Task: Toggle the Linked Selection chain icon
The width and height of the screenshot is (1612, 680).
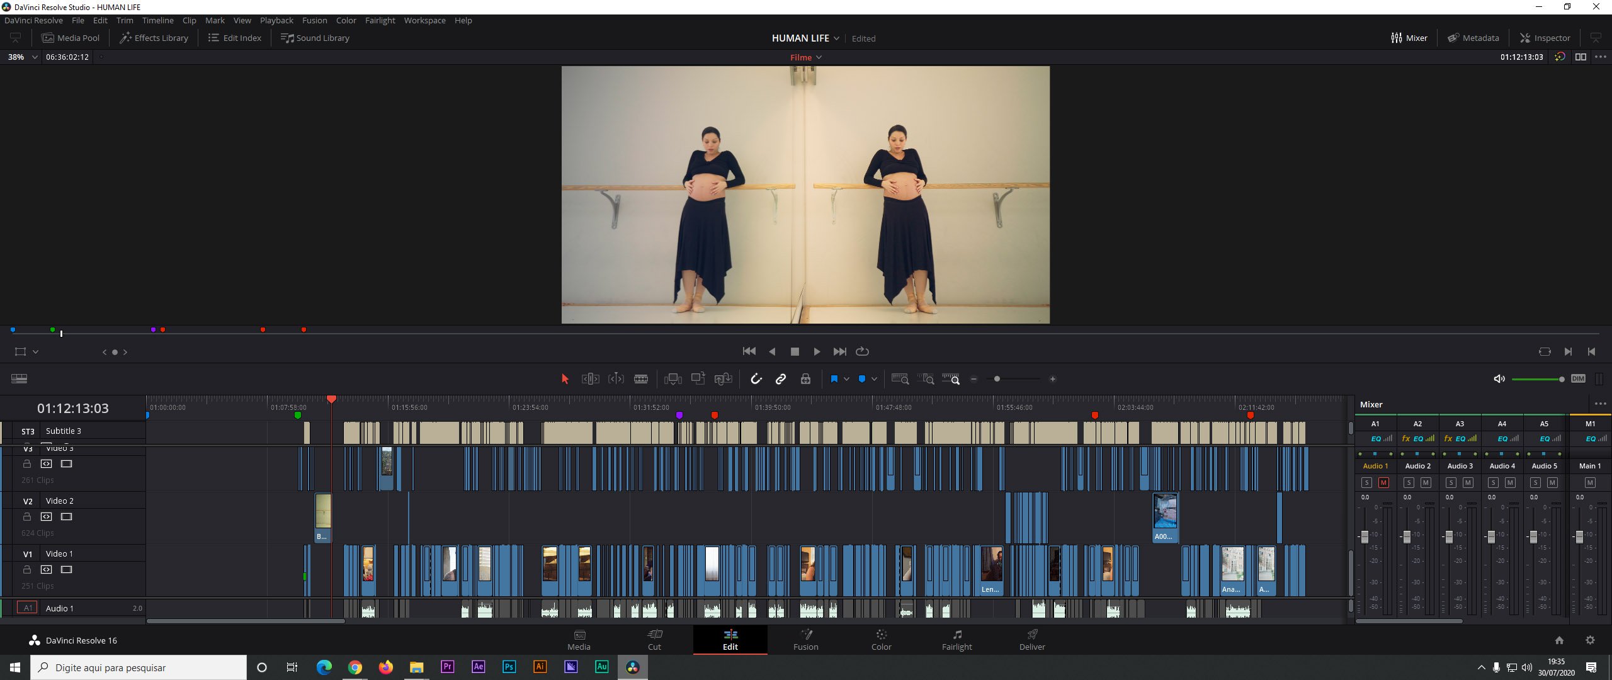Action: tap(781, 379)
